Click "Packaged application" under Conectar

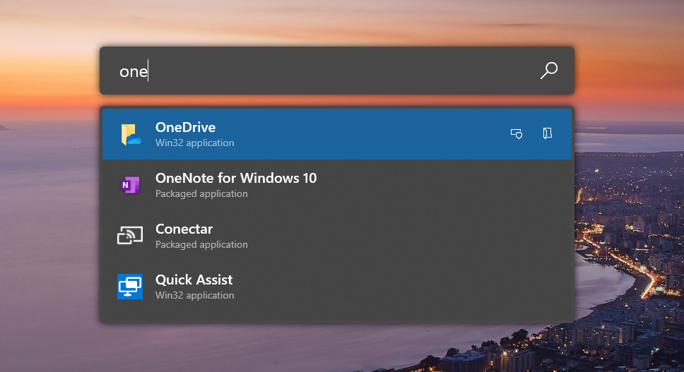click(201, 245)
